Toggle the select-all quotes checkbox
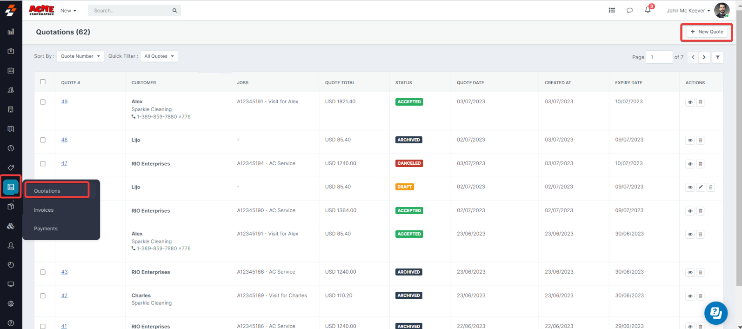Viewport: 742px width, 329px height. pos(43,82)
